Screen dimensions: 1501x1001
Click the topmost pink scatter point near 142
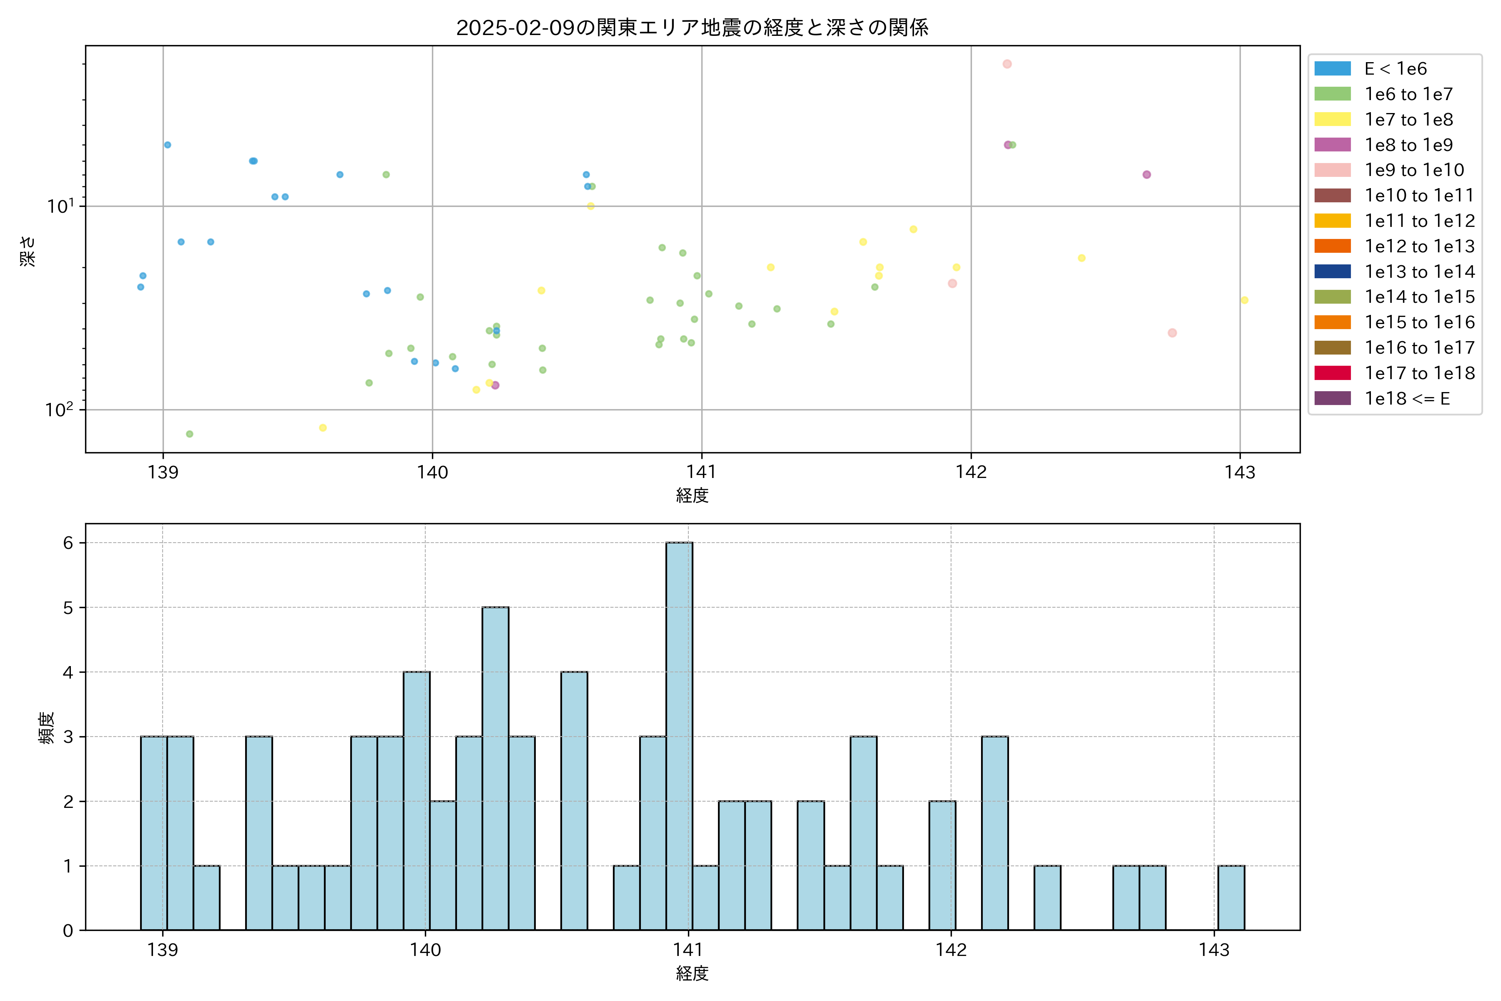pos(1007,64)
